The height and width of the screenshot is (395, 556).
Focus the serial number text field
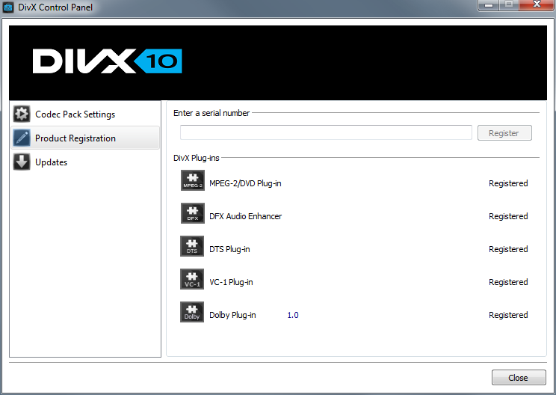click(x=325, y=132)
